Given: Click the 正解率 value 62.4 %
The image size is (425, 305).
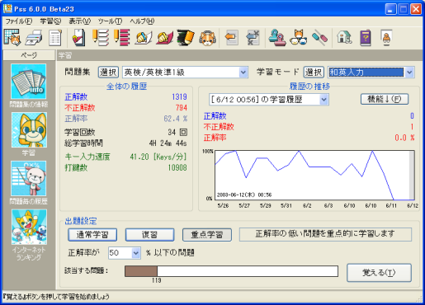Looking at the screenshot, I should tap(176, 119).
